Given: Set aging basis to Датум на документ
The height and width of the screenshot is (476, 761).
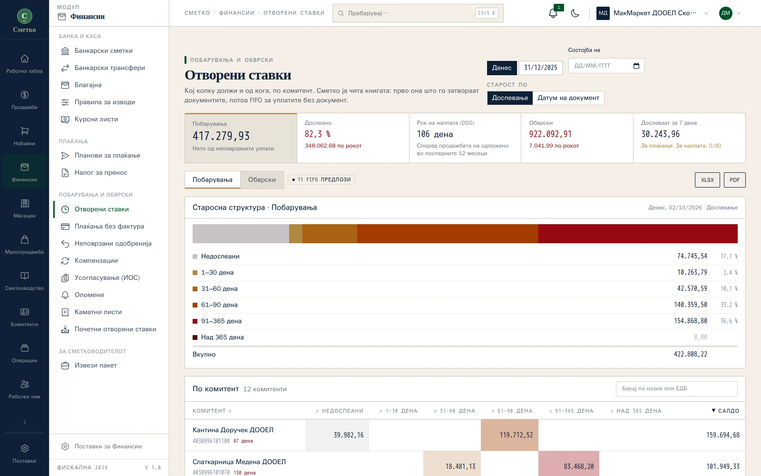Looking at the screenshot, I should 568,98.
